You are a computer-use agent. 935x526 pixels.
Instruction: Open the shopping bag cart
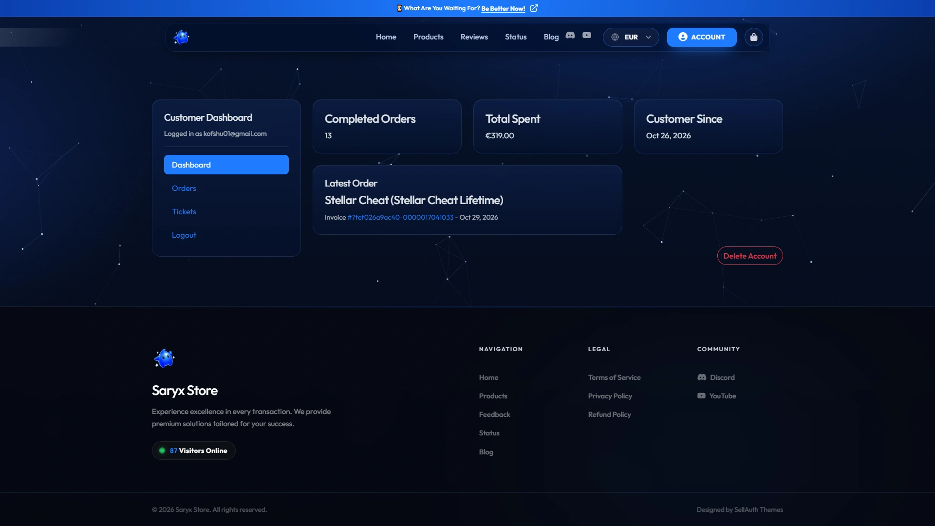point(754,37)
